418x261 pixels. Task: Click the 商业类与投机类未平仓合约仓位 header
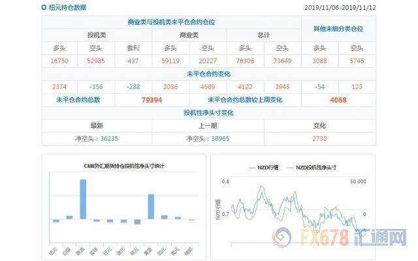pyautogui.click(x=171, y=22)
